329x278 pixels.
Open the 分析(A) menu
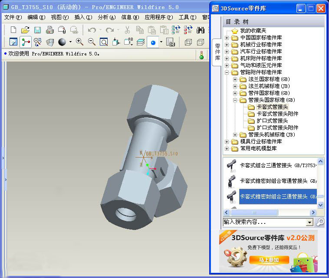106,17
